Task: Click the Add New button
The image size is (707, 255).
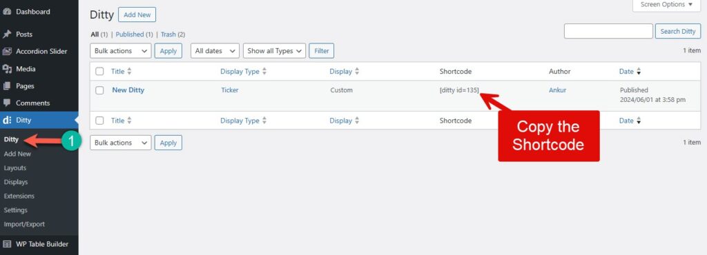Action: pyautogui.click(x=137, y=14)
